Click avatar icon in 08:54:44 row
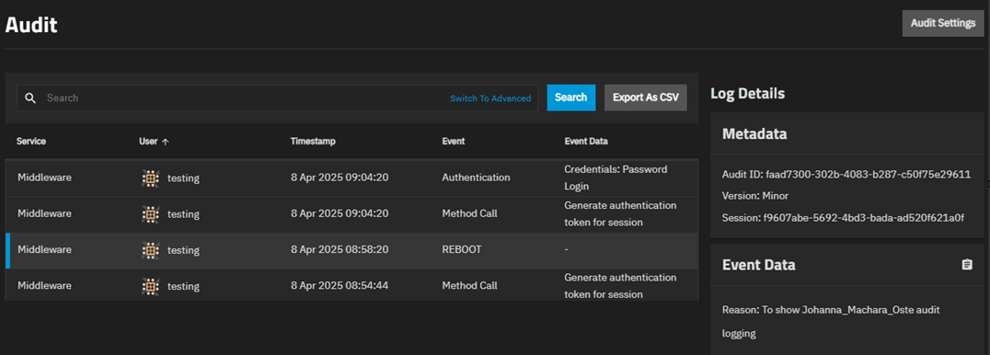Viewport: 990px width, 355px height. pyautogui.click(x=150, y=286)
